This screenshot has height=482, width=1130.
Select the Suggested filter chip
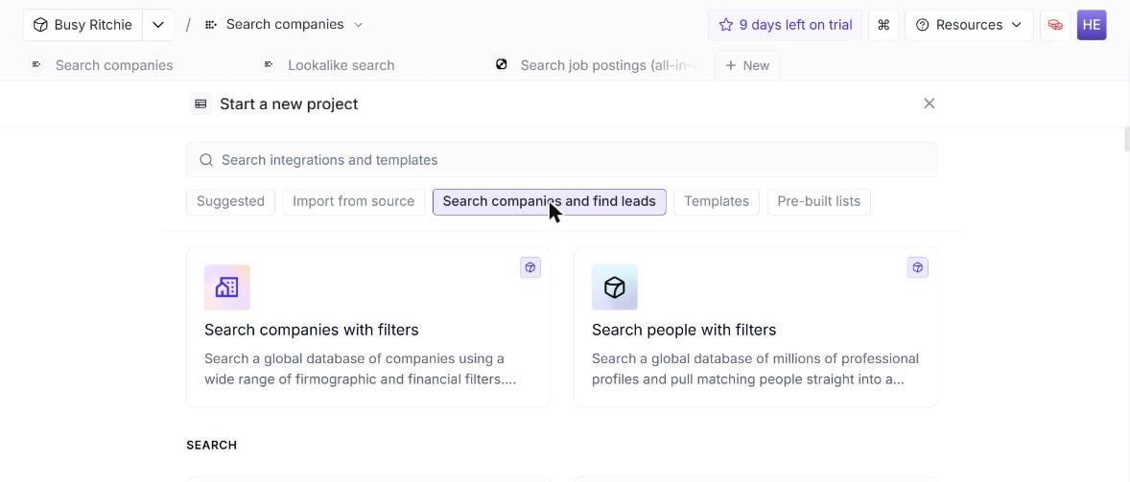coord(230,201)
